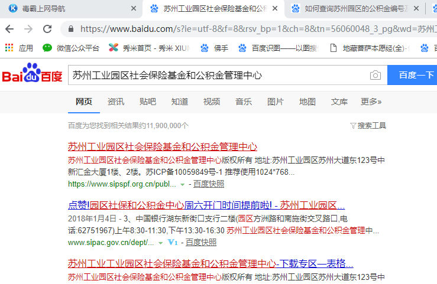This screenshot has height=284, width=437.
Task: Open 百度快照 for the sipac result
Action: pos(201,243)
